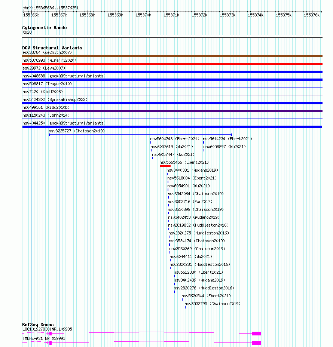The height and width of the screenshot is (347, 333).
Task: Select nsv6044411 (Wu2021) label
Action: tap(191, 257)
